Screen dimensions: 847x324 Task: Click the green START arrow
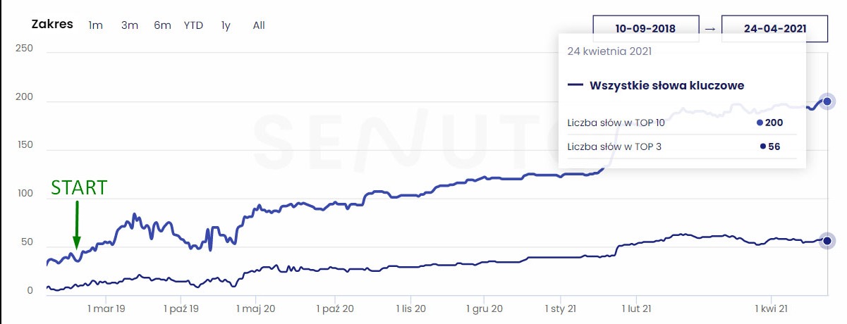pos(77,224)
